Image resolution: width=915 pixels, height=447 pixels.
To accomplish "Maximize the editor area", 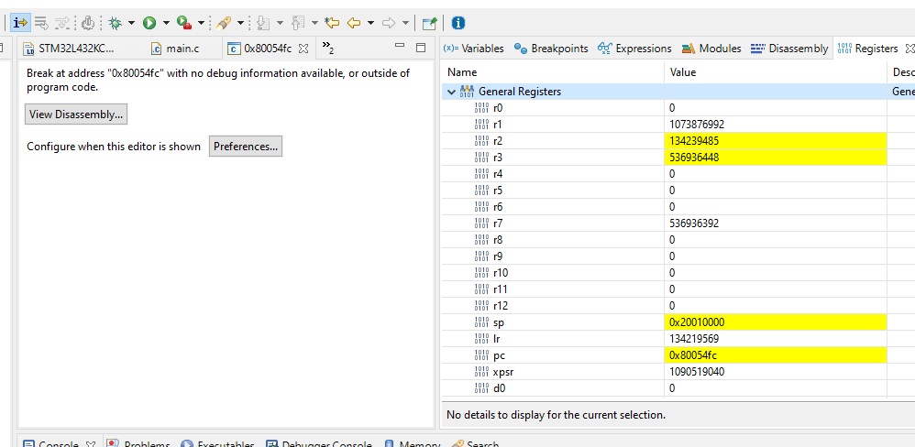I will point(421,48).
